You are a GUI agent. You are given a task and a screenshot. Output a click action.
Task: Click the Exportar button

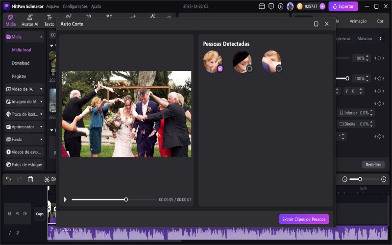pyautogui.click(x=343, y=6)
